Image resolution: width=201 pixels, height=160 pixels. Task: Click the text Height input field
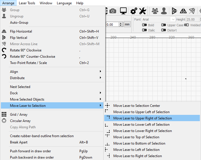point(193,19)
